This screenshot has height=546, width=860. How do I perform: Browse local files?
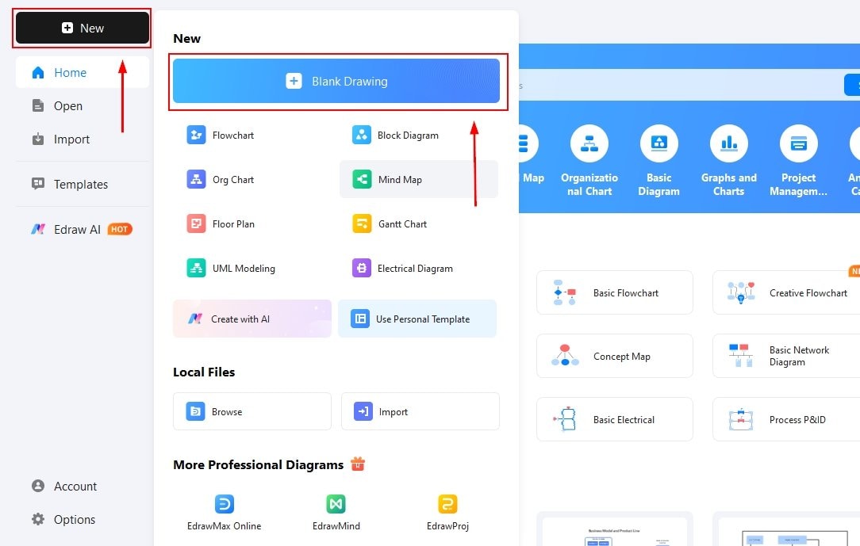coord(251,410)
